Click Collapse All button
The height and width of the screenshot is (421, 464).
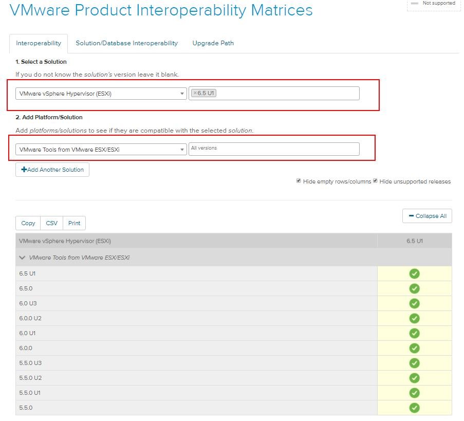point(427,216)
